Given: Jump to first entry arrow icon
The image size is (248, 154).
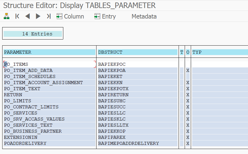Looking at the screenshot, I should (17, 16).
